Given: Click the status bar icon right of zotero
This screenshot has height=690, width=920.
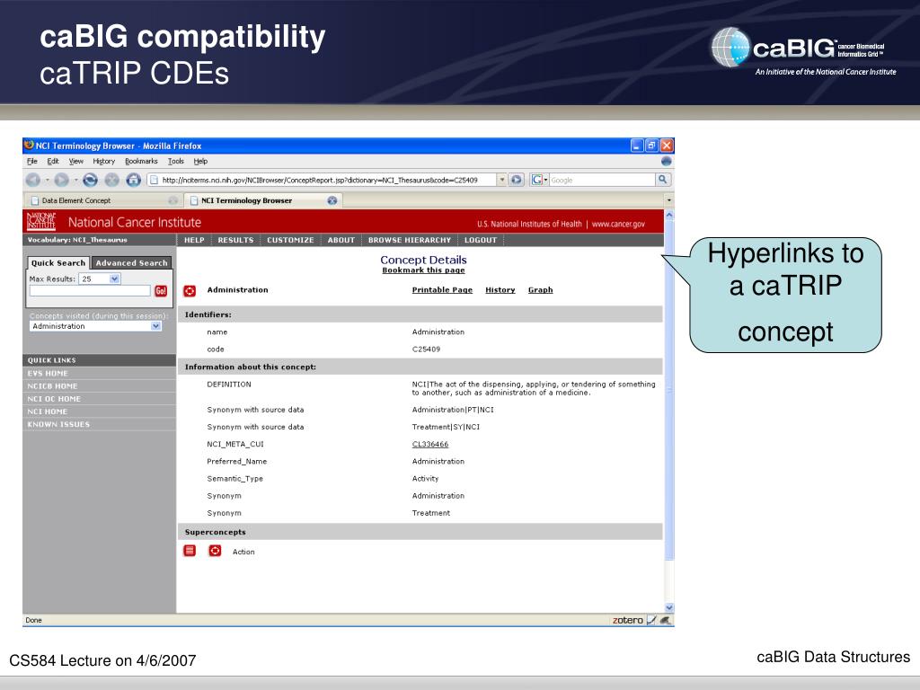Looking at the screenshot, I should [x=651, y=620].
